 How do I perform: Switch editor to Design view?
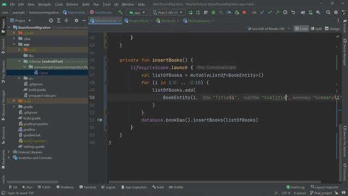coord(332,29)
